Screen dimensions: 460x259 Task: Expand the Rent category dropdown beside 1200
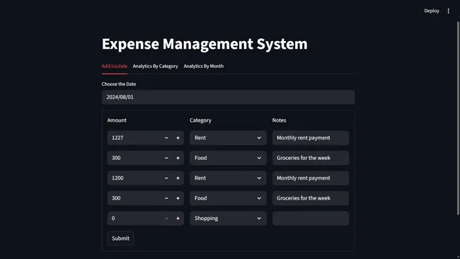pyautogui.click(x=228, y=178)
